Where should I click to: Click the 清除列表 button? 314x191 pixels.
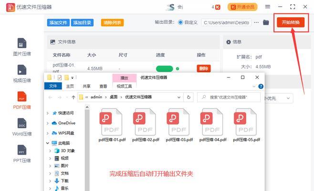coord(112,22)
